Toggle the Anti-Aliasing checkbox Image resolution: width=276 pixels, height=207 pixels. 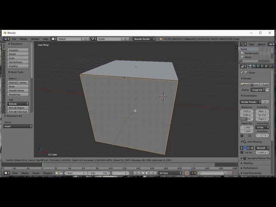245,142
